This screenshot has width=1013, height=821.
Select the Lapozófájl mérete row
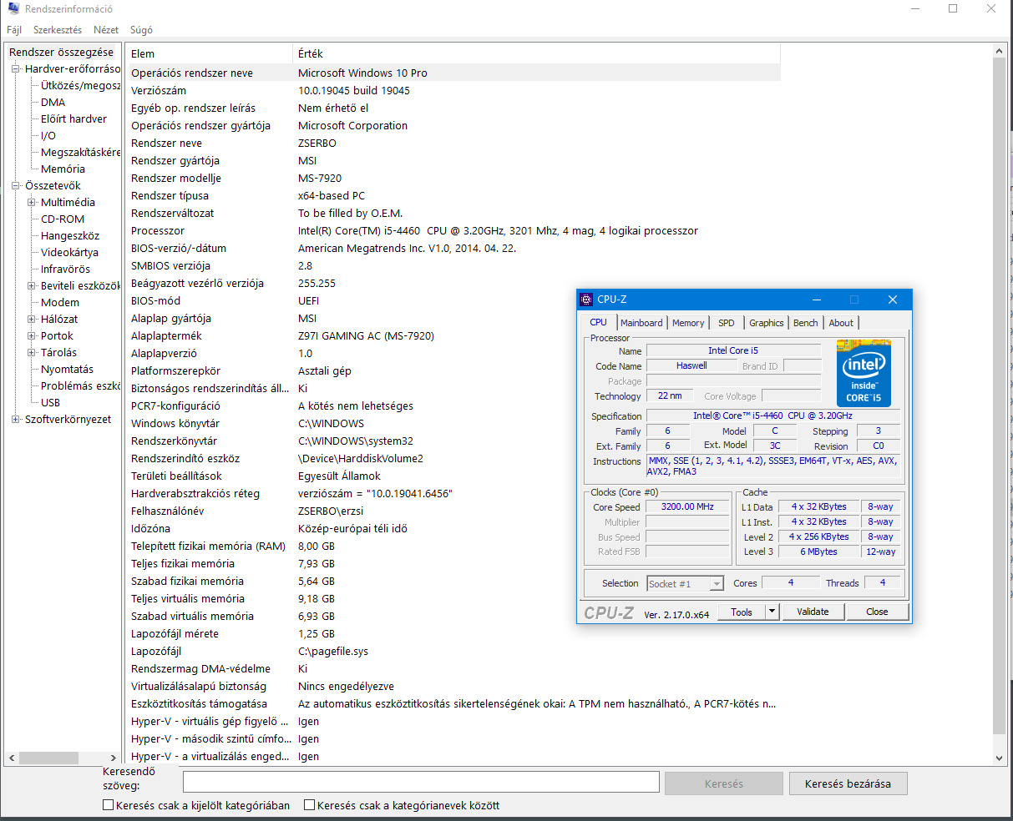(x=453, y=634)
